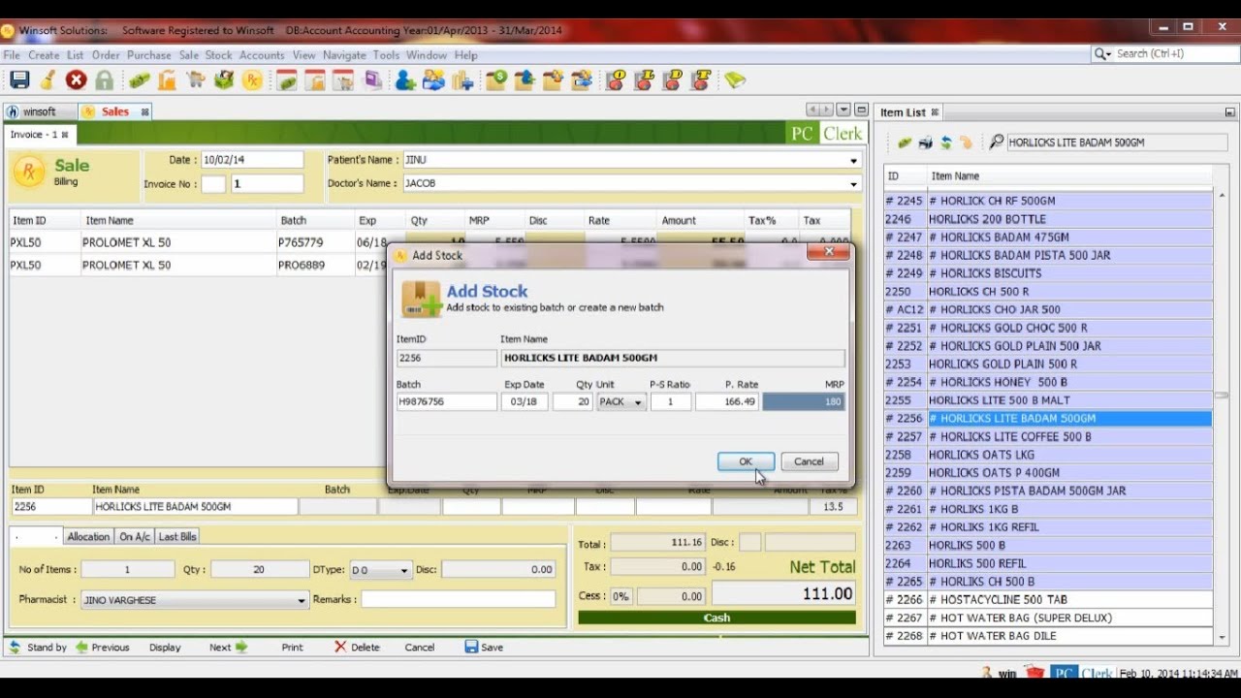Click the Batch field showing H9876756

click(446, 401)
